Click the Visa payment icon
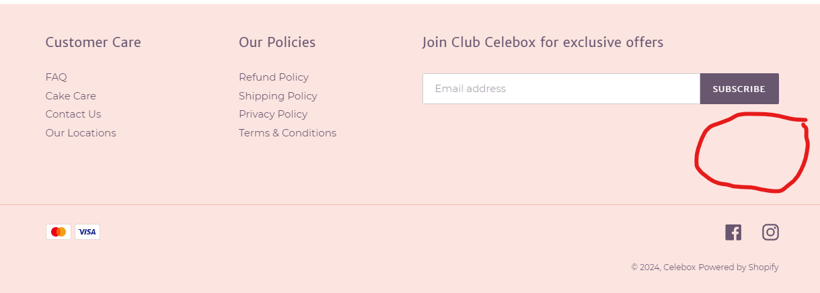Viewport: 820px width, 293px height. pos(87,232)
